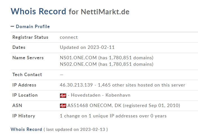Click '1 change on 1 unique IP addresses' text
Screen dimensions: 198x134
point(99,116)
